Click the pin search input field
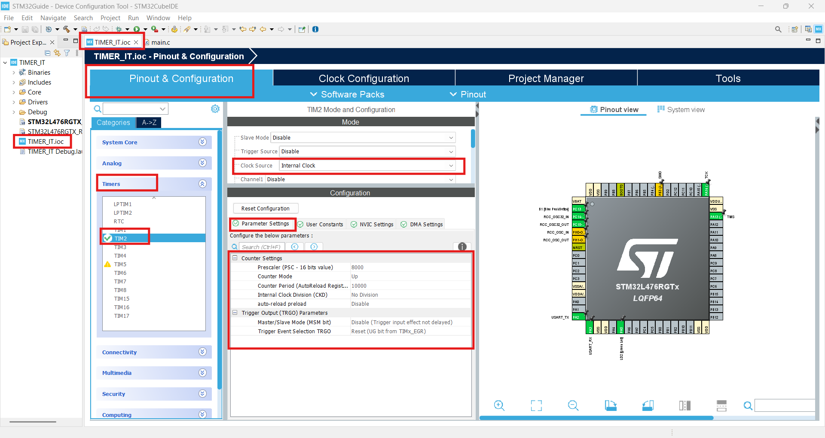This screenshot has height=438, width=825. pos(785,405)
